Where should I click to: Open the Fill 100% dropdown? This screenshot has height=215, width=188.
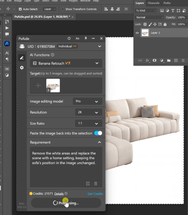(x=182, y=24)
